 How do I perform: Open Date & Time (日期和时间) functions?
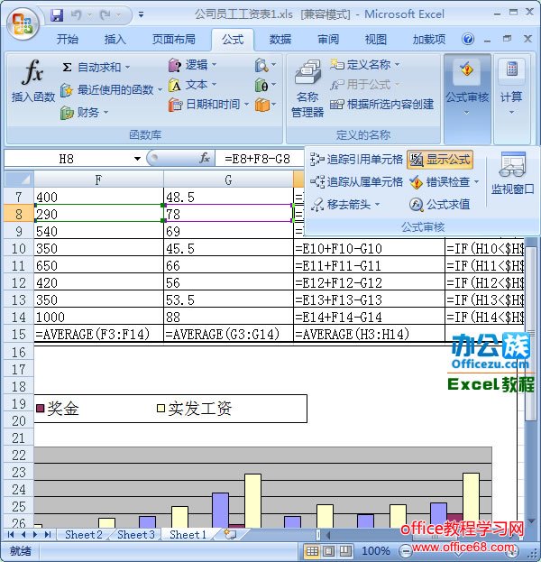[208, 105]
